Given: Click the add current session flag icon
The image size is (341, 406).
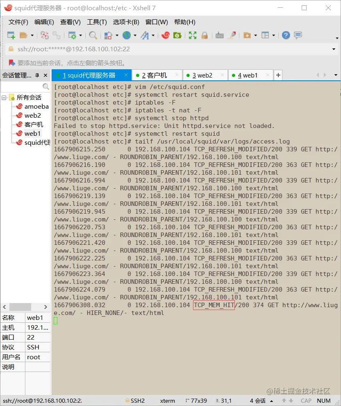Looking at the screenshot, I should click(x=11, y=63).
